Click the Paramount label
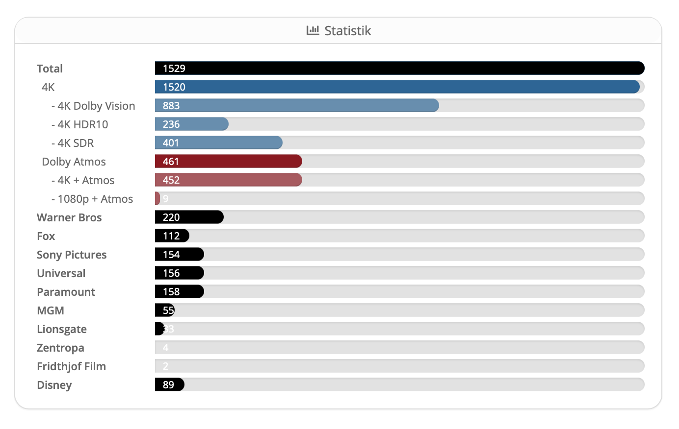 click(66, 292)
